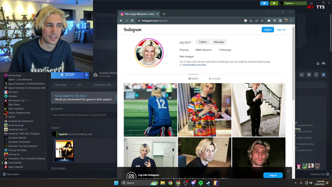
Task: Click Google Lens icon in address bar
Action: [245, 21]
